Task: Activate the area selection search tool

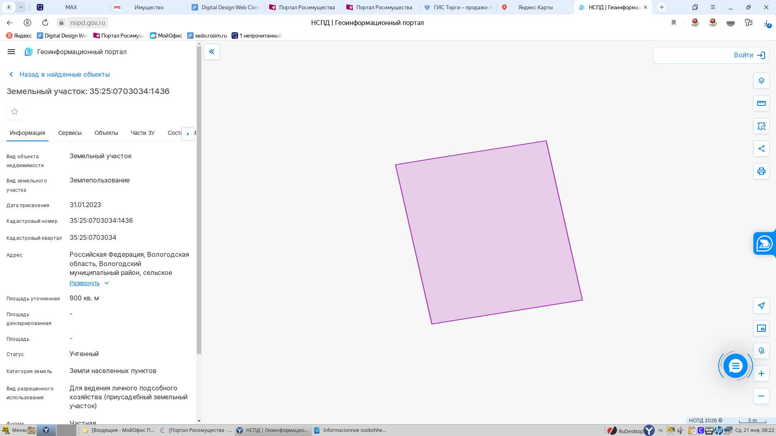Action: pyautogui.click(x=761, y=126)
